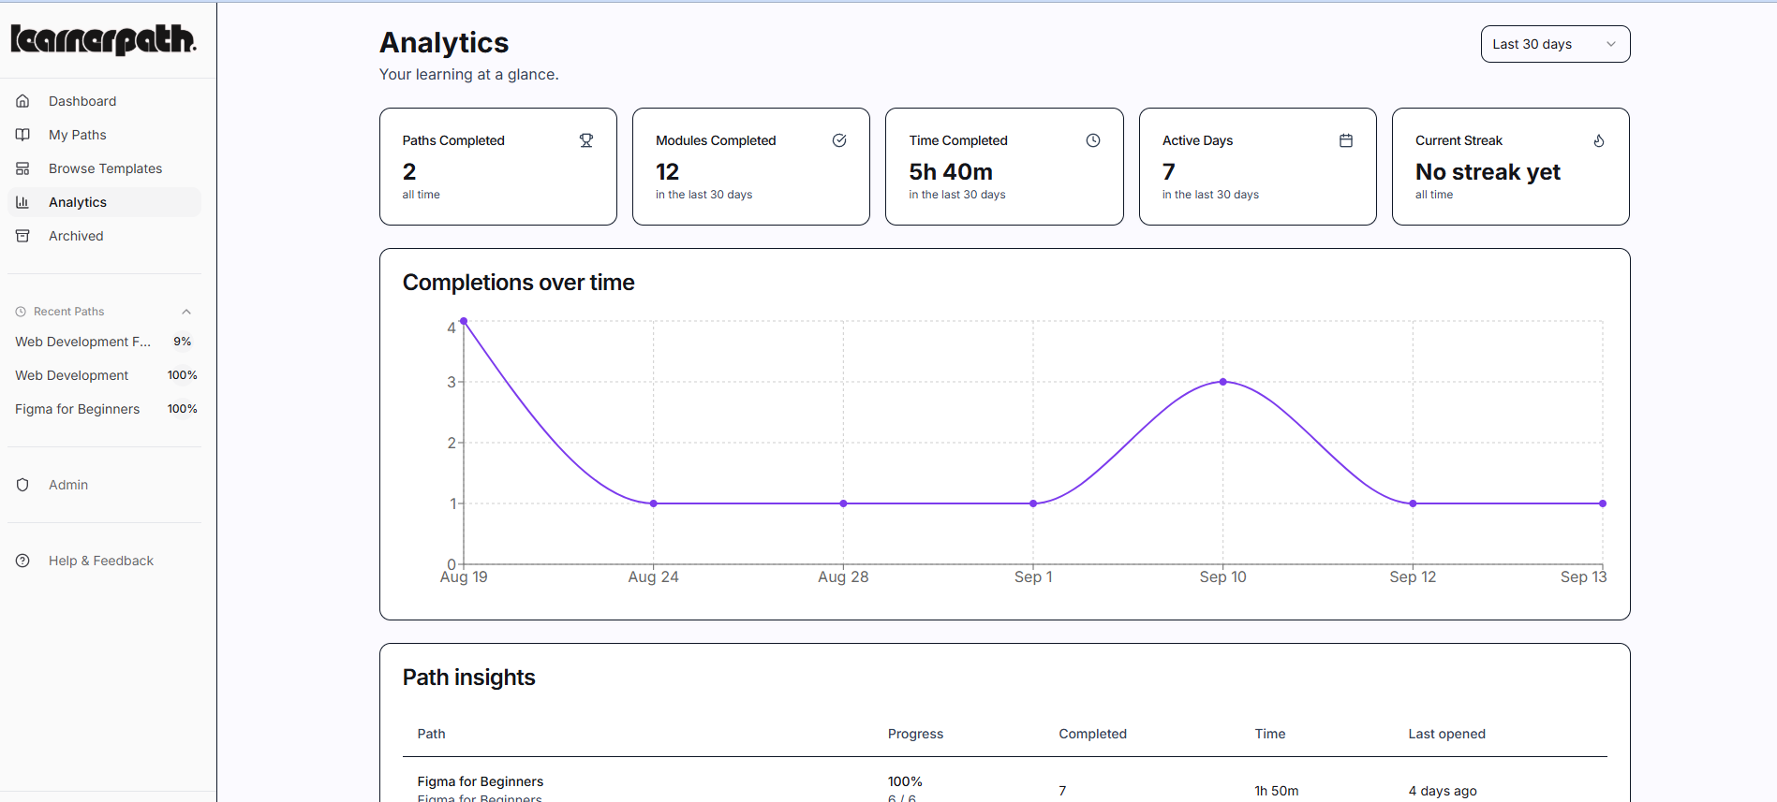This screenshot has height=802, width=1777.
Task: Click the My Paths book icon
Action: [23, 135]
